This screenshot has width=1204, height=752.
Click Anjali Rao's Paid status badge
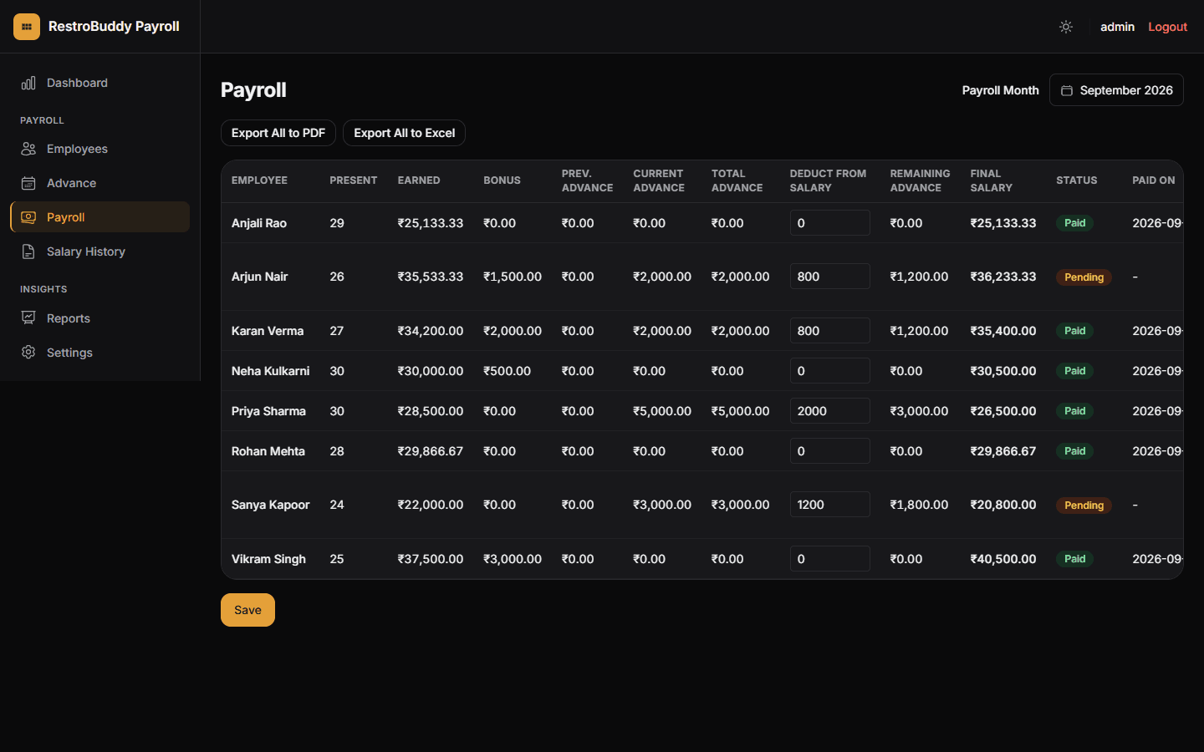click(1074, 223)
